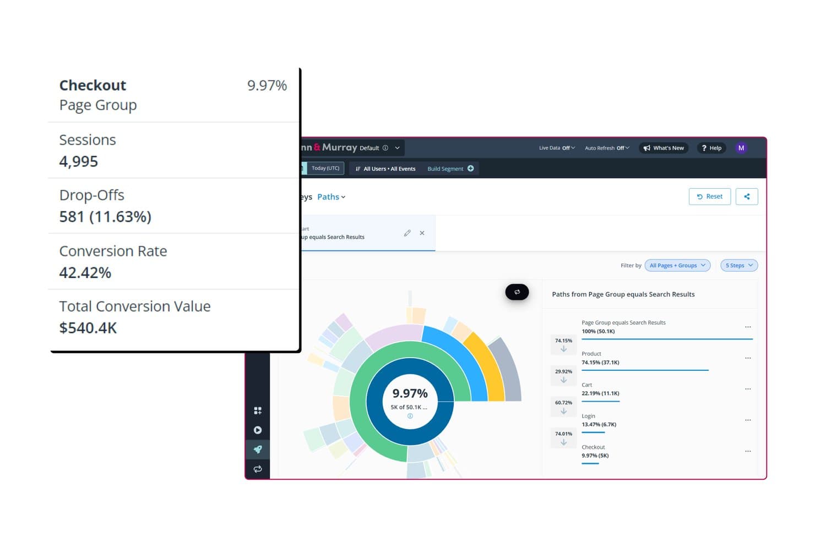
Task: Click the Paths from Page Group panel heading
Action: click(x=623, y=294)
